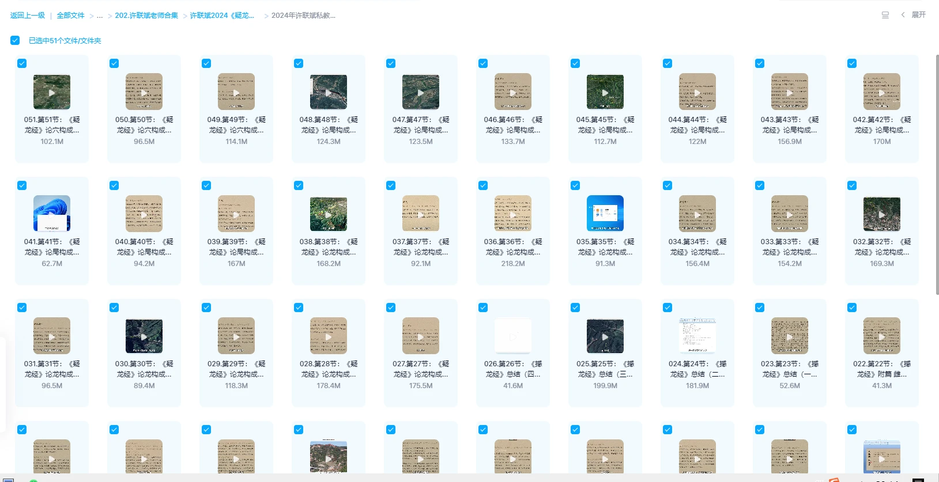Open video thumbnail for file 051.第51节
The image size is (939, 482).
click(52, 92)
